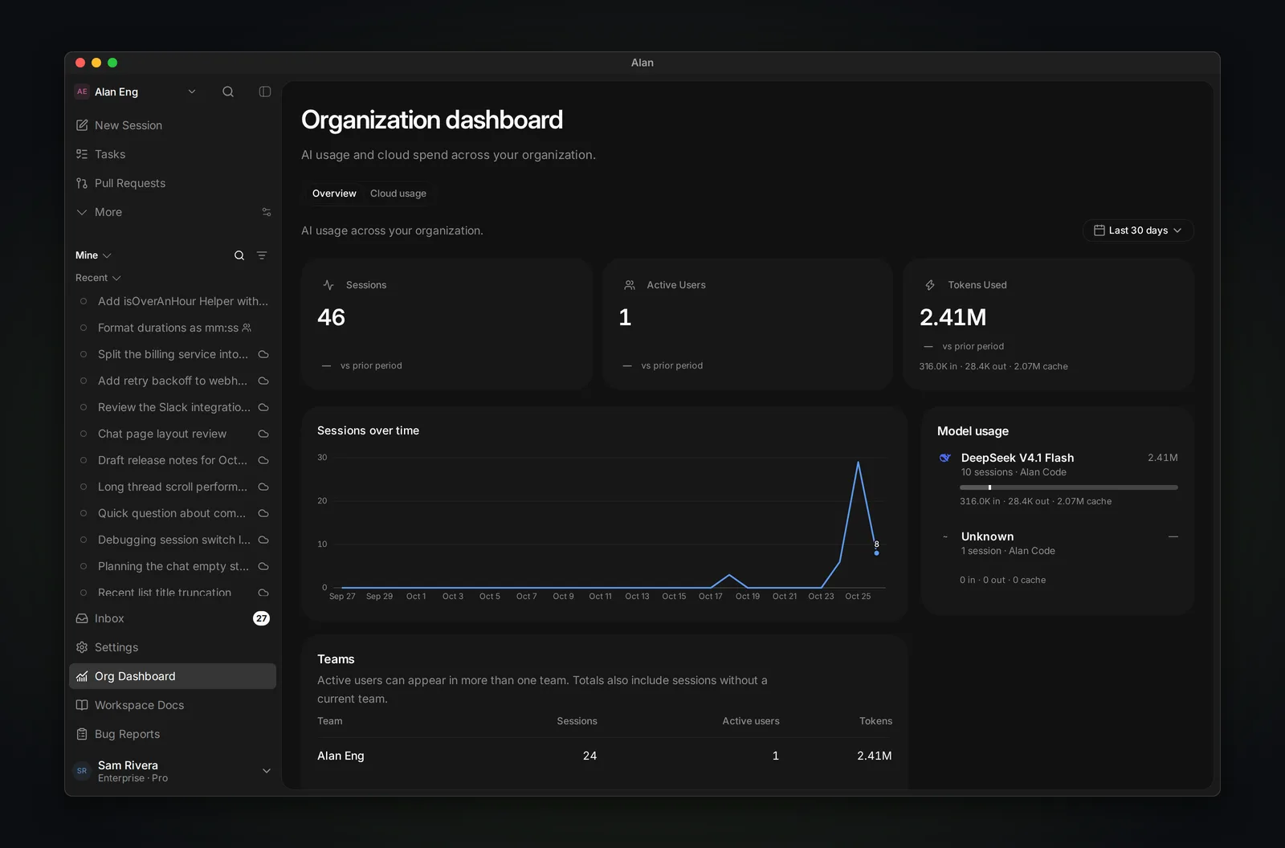
Task: Open session Quick question about com...
Action: [x=173, y=513]
